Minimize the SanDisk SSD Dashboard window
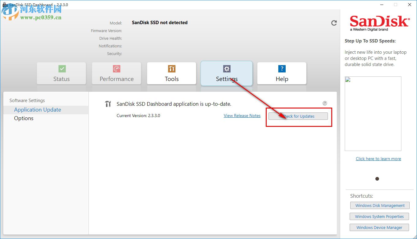417x239 pixels. pos(381,5)
